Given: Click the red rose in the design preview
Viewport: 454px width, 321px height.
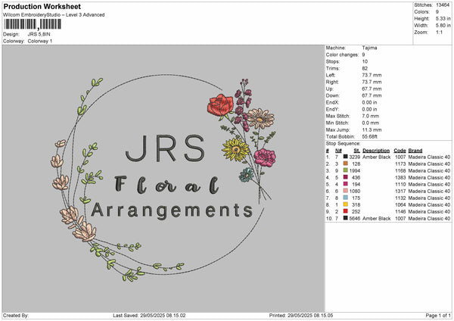Looking at the screenshot, I should pos(222,104).
